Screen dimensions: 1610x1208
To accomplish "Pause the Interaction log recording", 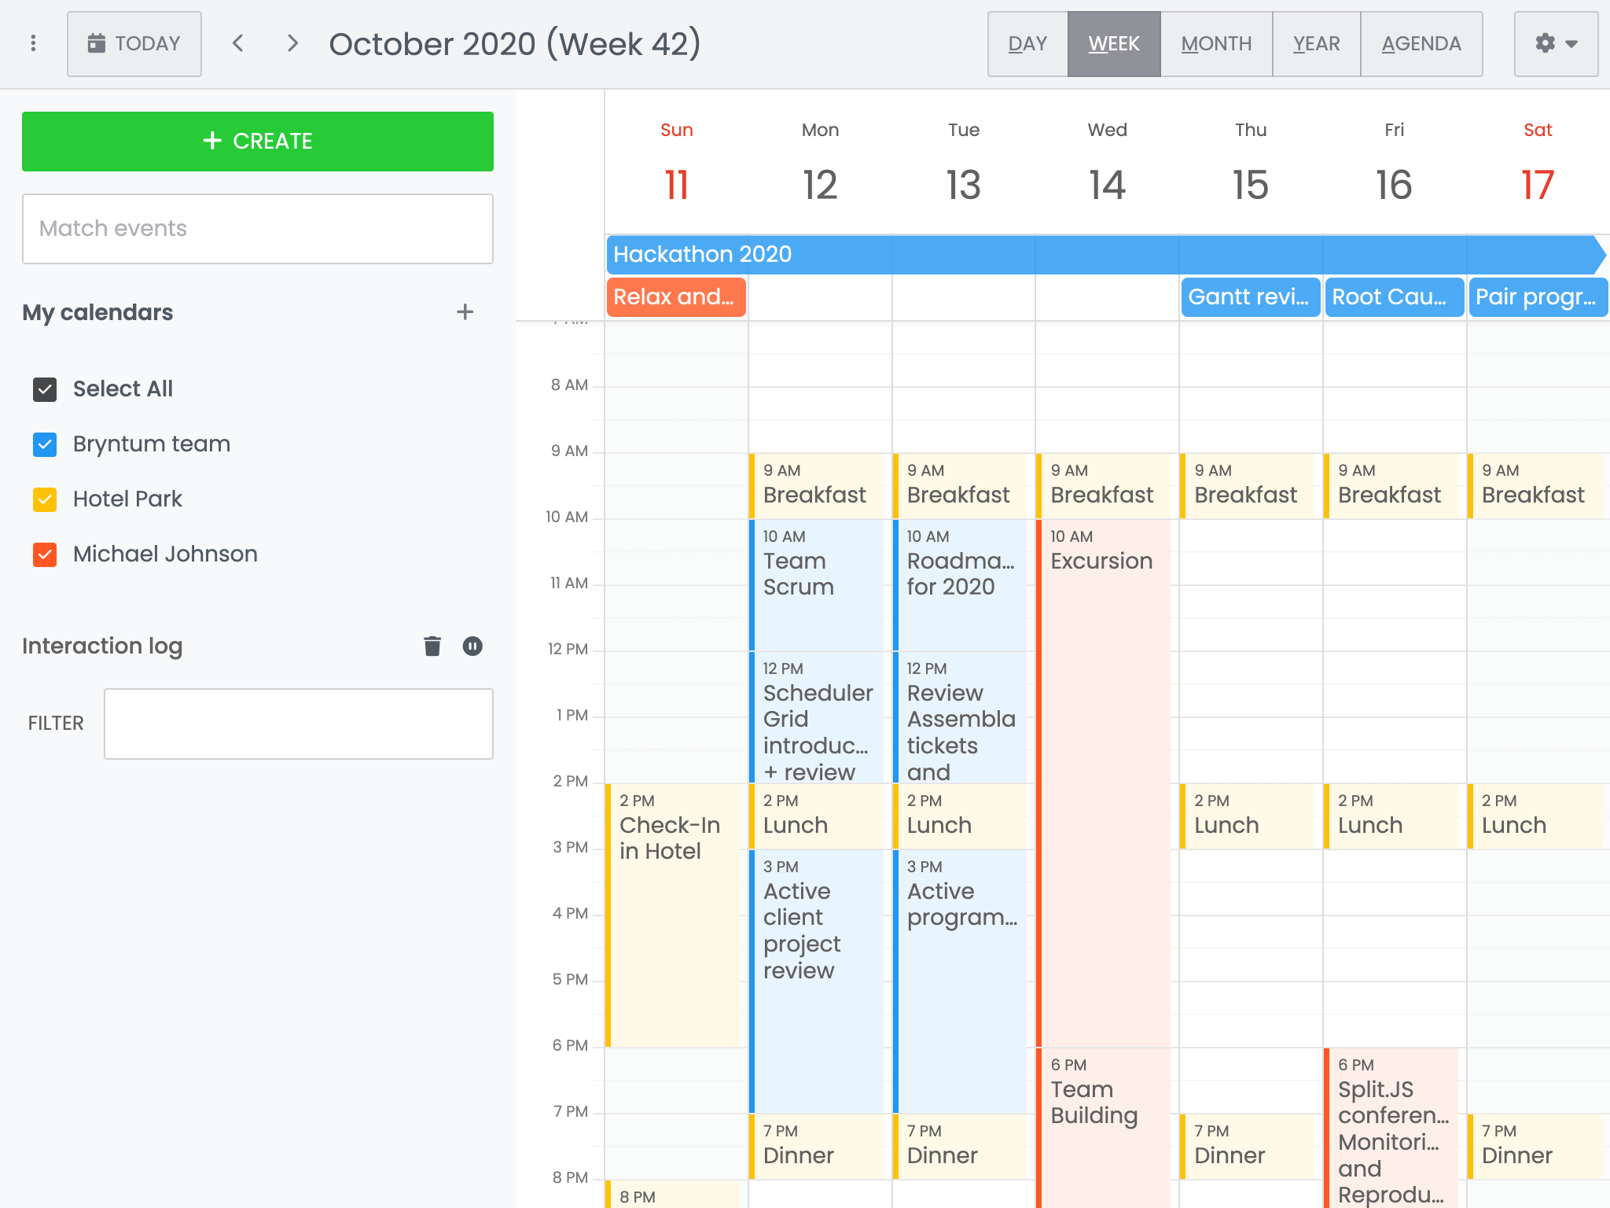I will (472, 646).
